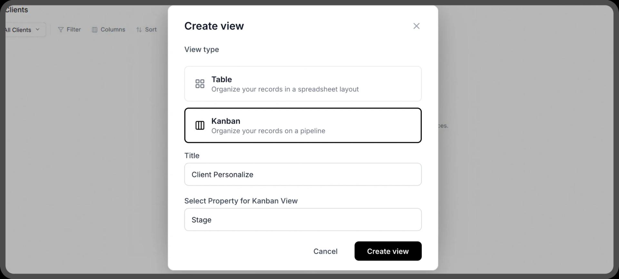619x279 pixels.
Task: Confirm with the black Create view button
Action: [x=388, y=251]
